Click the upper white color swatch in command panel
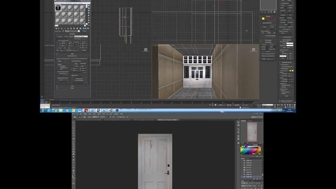 click(x=290, y=44)
